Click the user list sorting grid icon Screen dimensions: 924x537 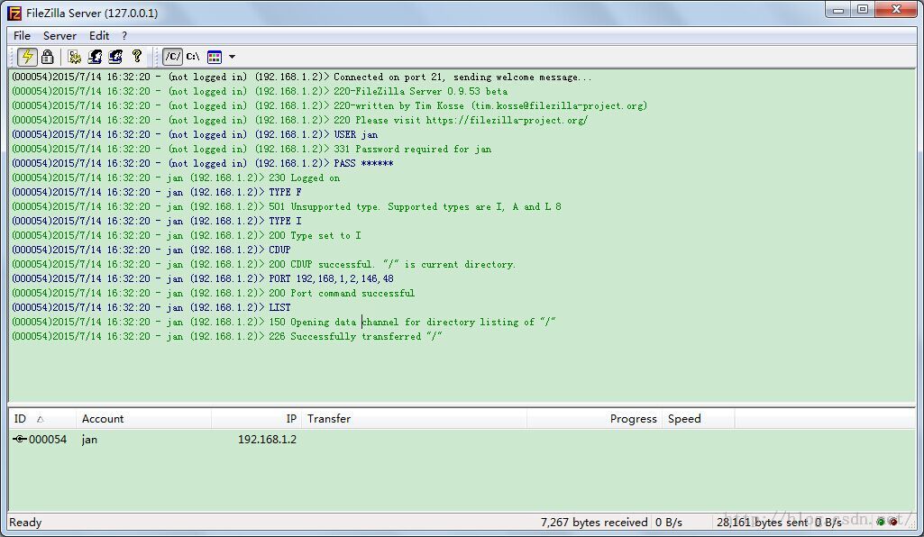[215, 57]
